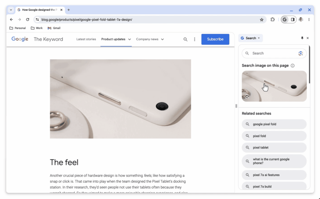The width and height of the screenshot is (320, 199).
Task: Click the Subscribe button
Action: click(215, 39)
